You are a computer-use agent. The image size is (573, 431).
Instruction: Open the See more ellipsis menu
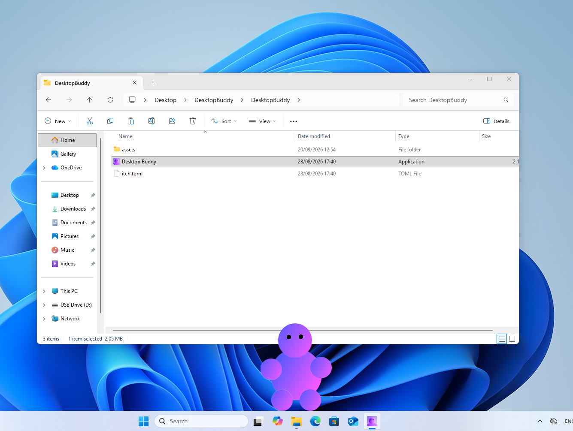[294, 121]
